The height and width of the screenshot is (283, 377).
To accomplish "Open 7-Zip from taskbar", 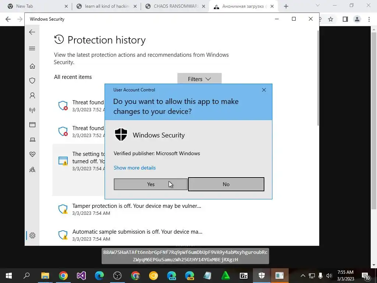I will 244,276.
